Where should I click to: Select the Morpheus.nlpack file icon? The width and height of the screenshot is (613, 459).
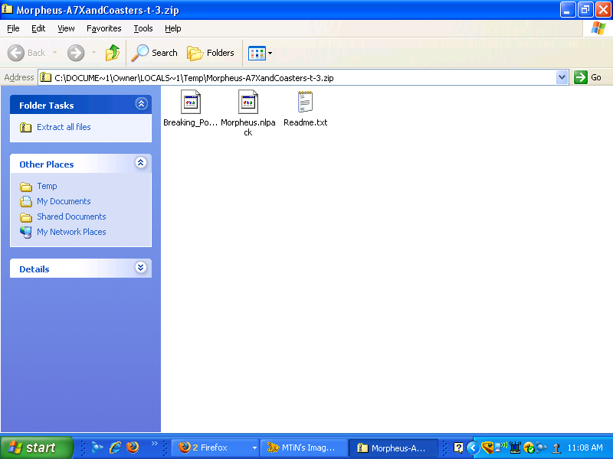[247, 102]
